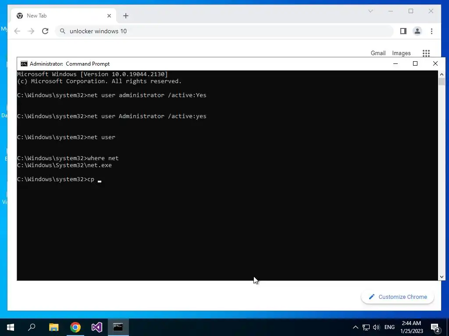Viewport: 449px width, 336px height.
Task: Close the Command Prompt window
Action: tap(435, 64)
